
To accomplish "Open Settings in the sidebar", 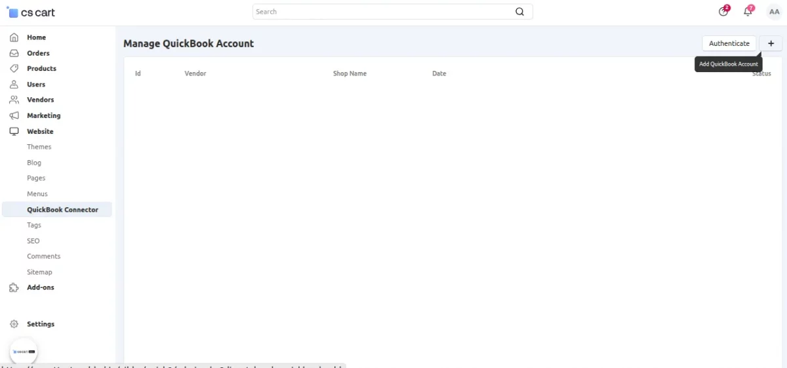I will (41, 324).
